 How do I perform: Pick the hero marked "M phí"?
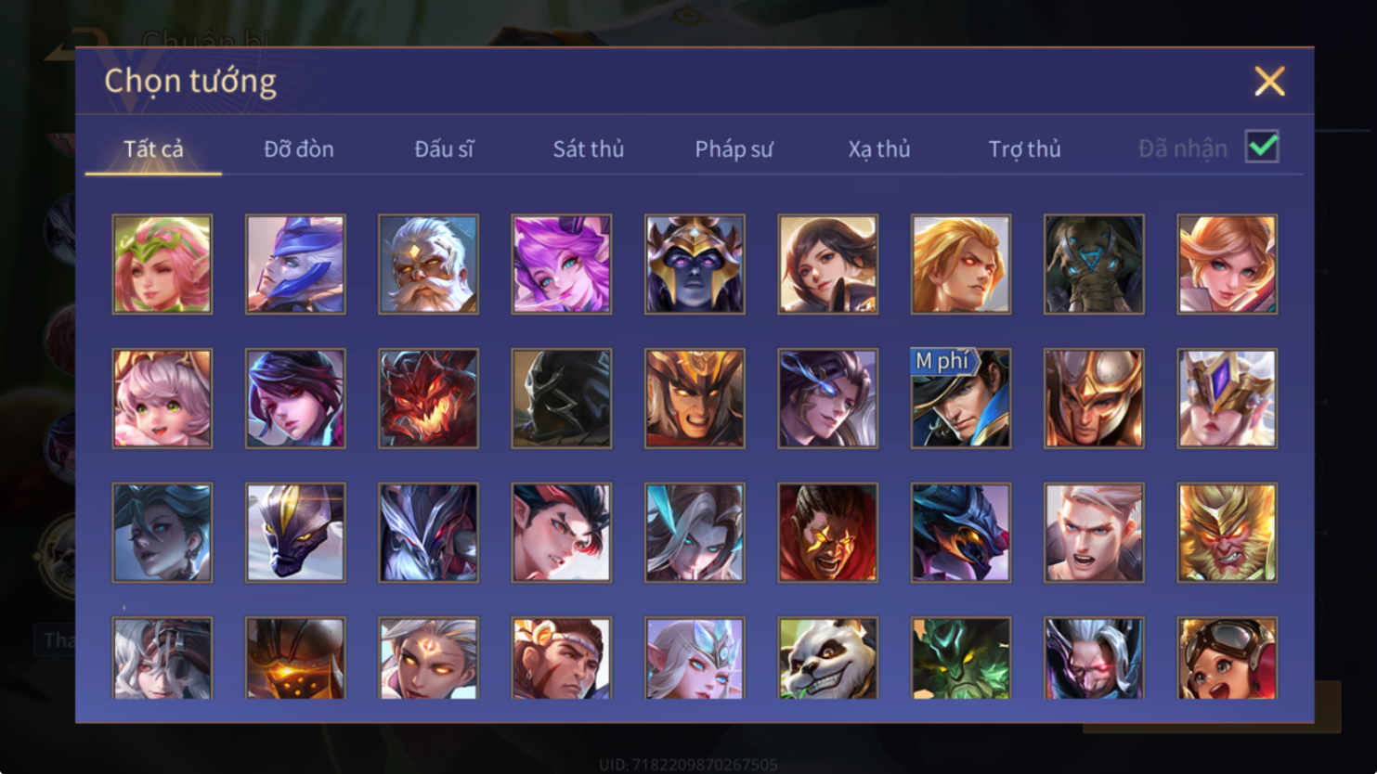pyautogui.click(x=961, y=398)
